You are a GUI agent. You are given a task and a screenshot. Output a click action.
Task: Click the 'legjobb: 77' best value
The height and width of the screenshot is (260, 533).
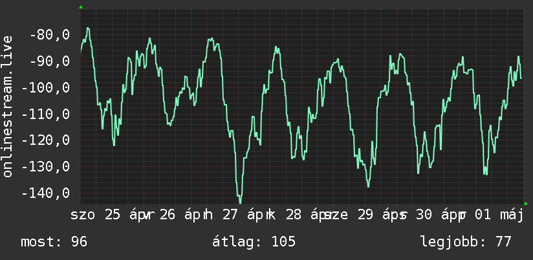point(466,242)
